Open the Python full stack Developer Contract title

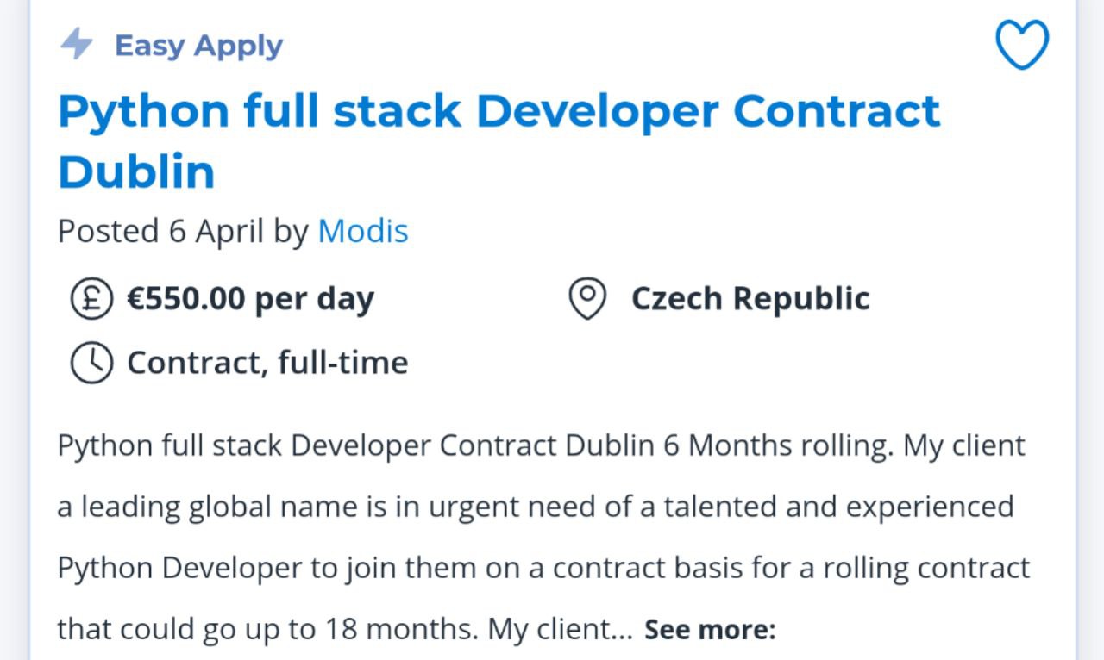tap(499, 111)
